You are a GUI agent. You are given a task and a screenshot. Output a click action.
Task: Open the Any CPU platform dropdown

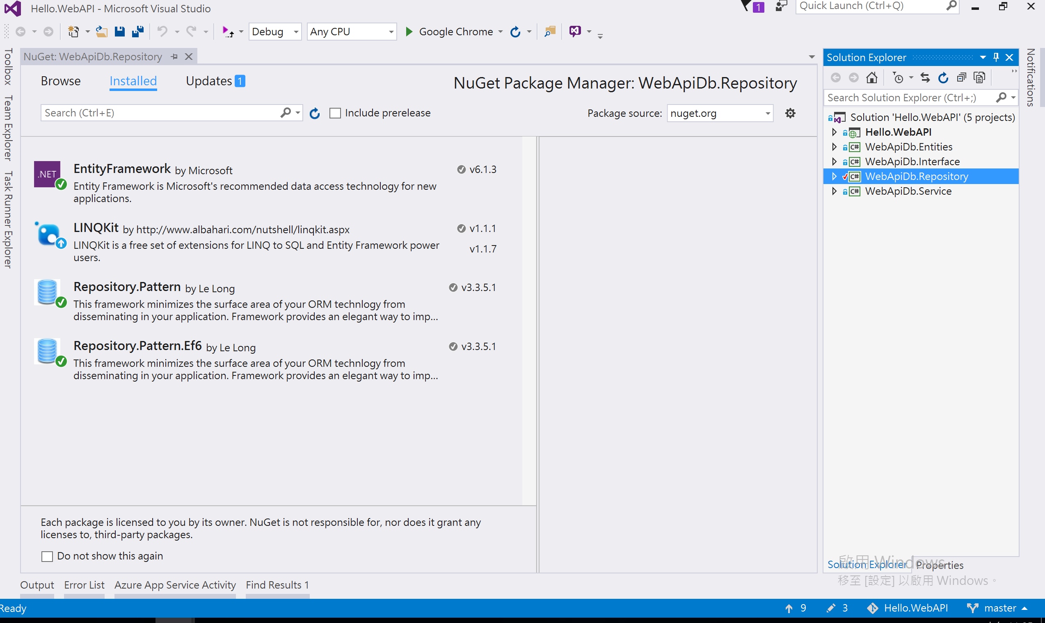tap(352, 32)
